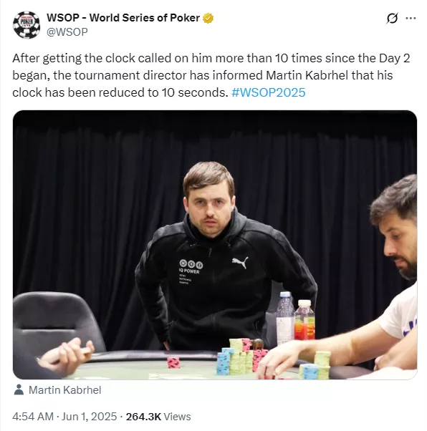Open the WSOP - World Series of Poker name
Viewport: 427px width, 431px height.
pos(123,18)
